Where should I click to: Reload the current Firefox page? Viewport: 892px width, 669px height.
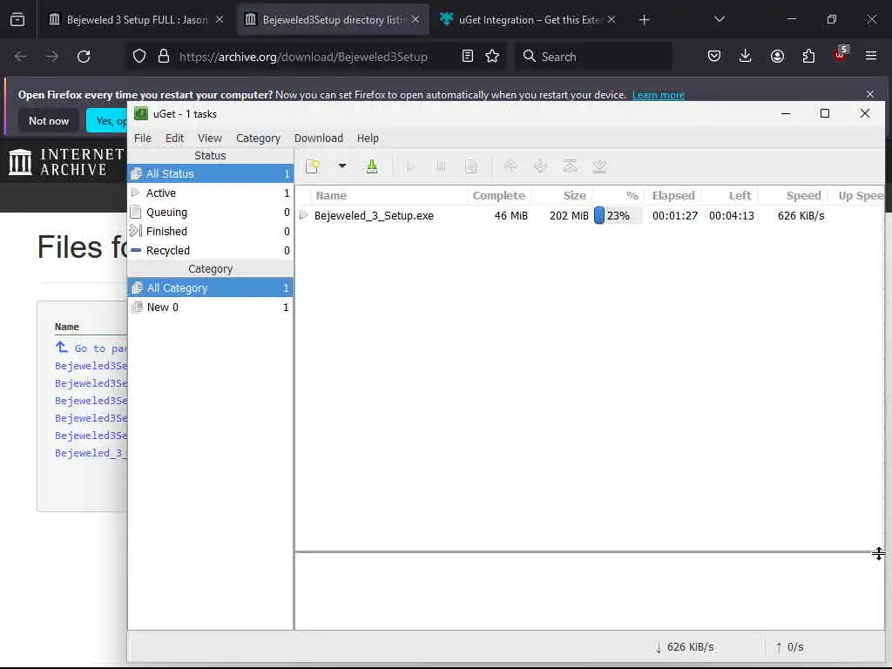84,57
